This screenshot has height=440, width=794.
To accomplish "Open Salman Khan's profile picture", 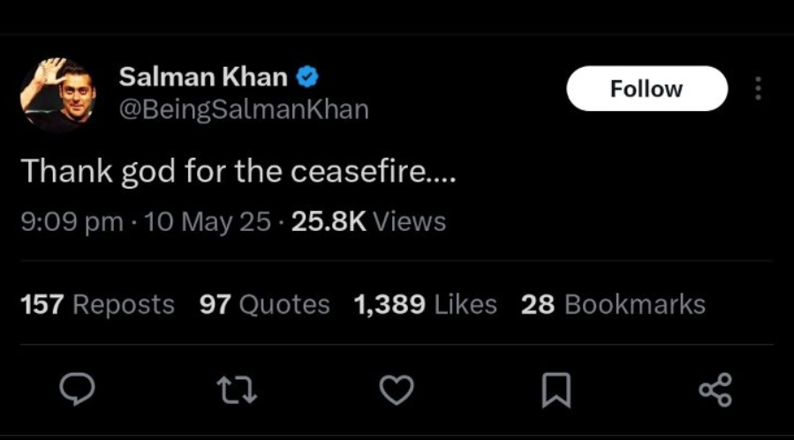I will click(57, 94).
